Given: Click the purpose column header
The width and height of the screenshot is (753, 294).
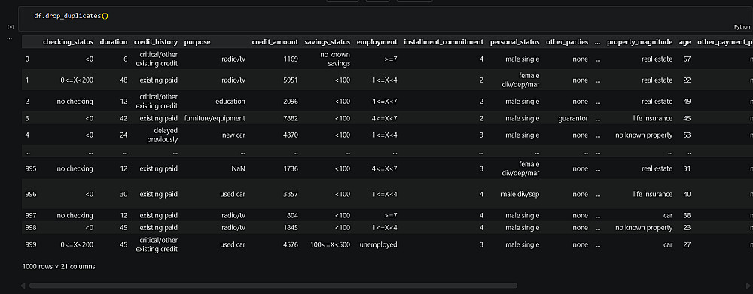Looking at the screenshot, I should pyautogui.click(x=197, y=42).
